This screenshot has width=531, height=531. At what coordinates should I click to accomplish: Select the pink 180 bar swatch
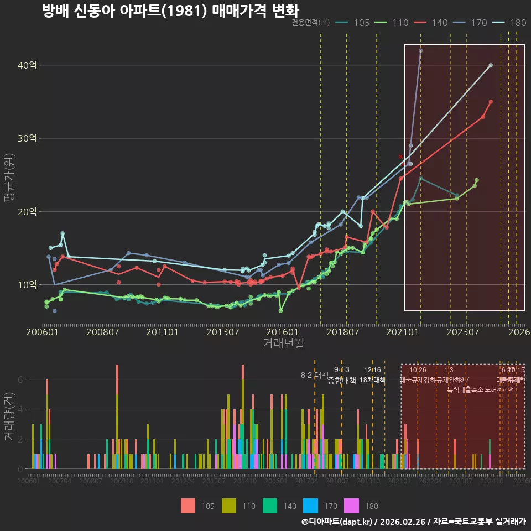pyautogui.click(x=352, y=506)
